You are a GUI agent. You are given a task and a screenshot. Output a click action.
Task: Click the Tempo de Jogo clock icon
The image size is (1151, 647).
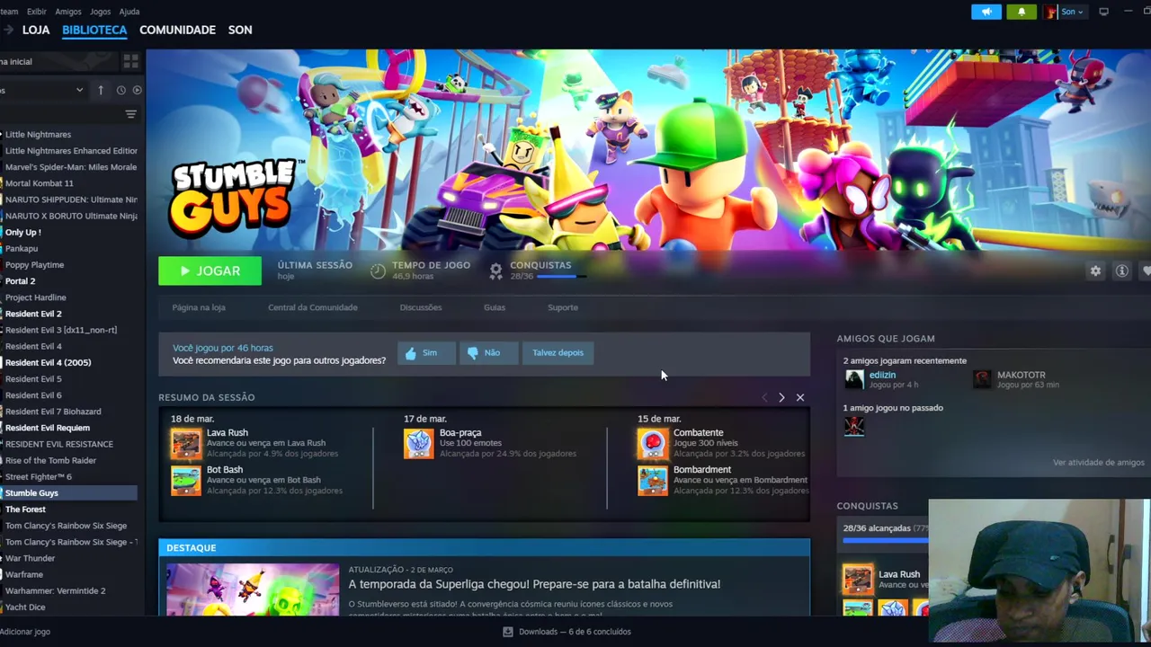(378, 270)
